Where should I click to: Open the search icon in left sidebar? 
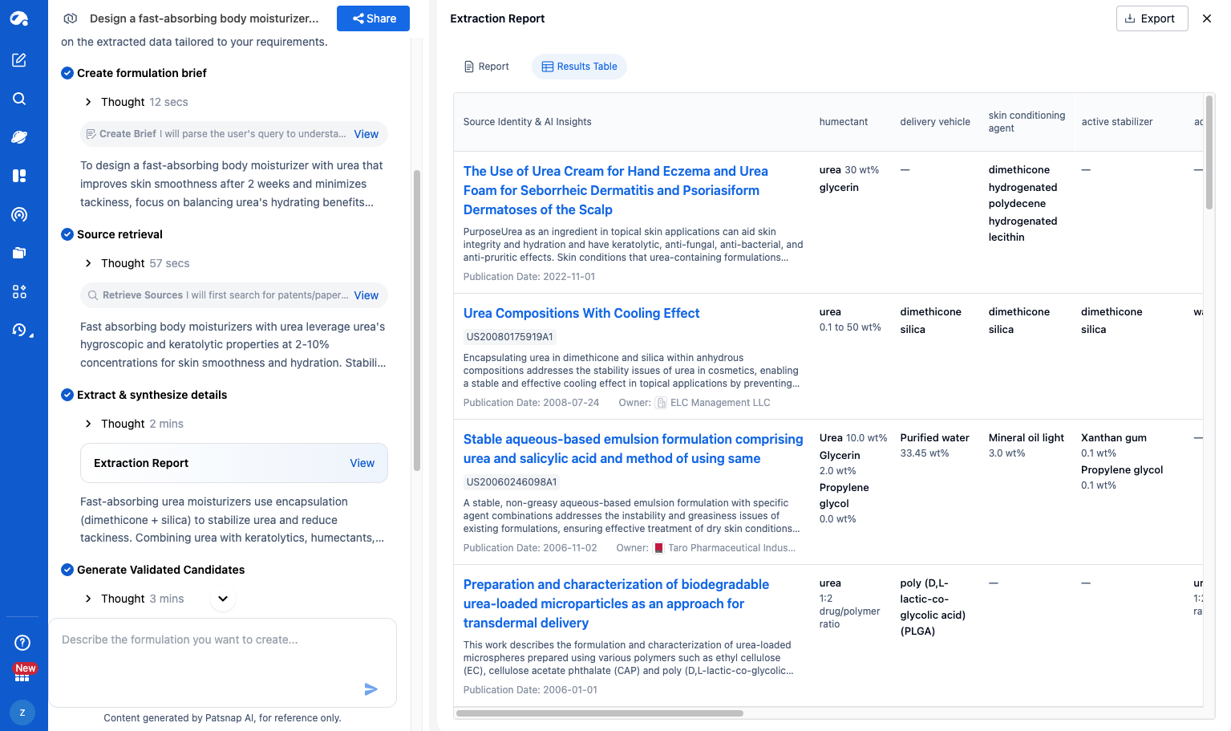tap(19, 99)
